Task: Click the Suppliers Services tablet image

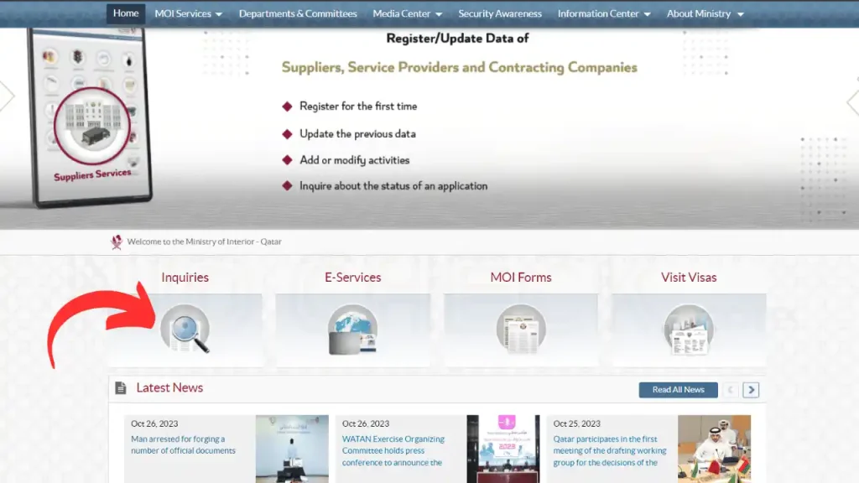Action: click(91, 117)
